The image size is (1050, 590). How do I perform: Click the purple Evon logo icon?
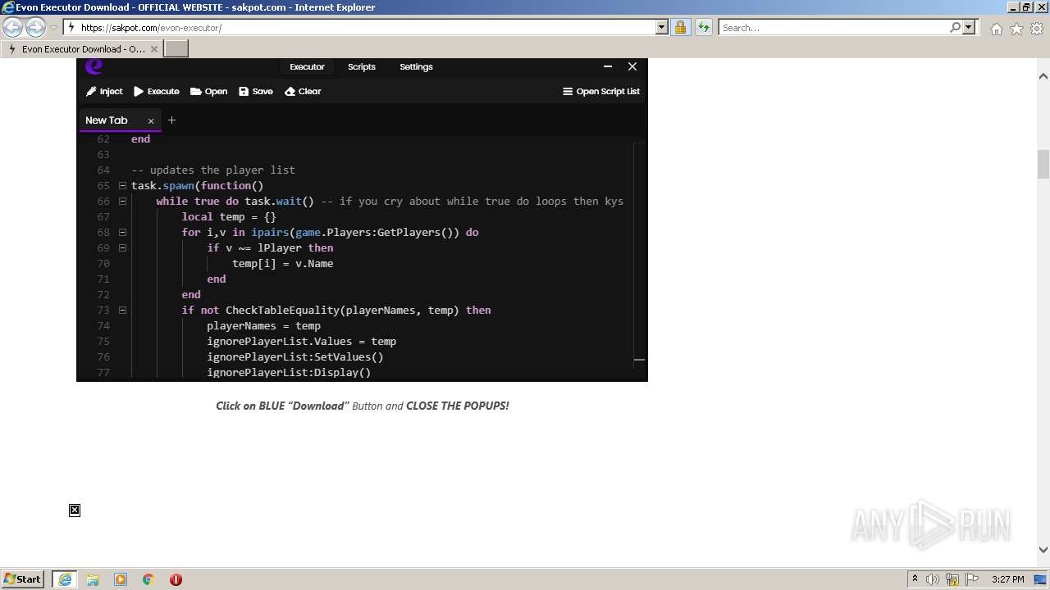[94, 66]
